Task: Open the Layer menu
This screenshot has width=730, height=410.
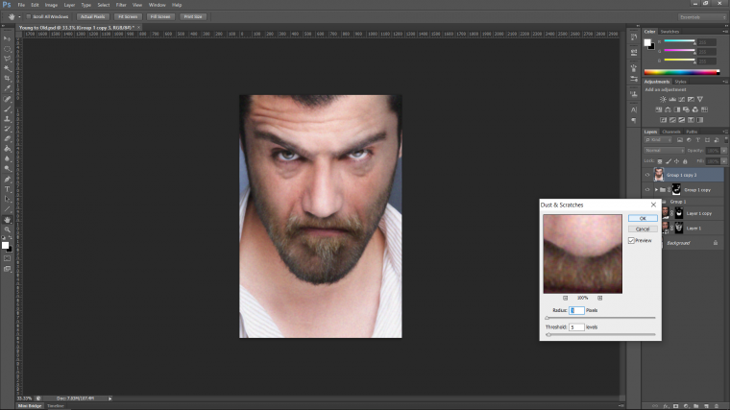Action: click(x=69, y=5)
